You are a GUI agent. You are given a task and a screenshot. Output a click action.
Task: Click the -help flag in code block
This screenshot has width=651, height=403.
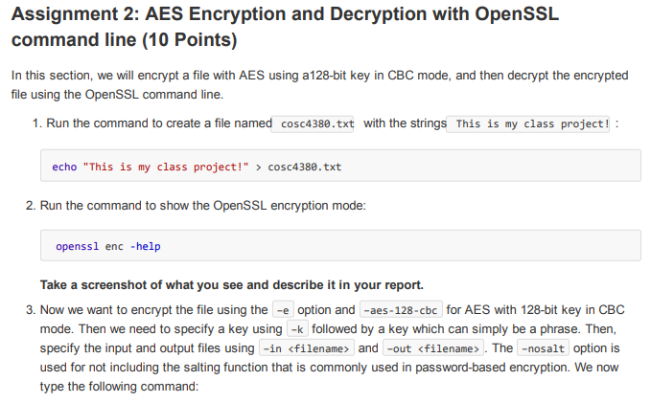tap(146, 246)
